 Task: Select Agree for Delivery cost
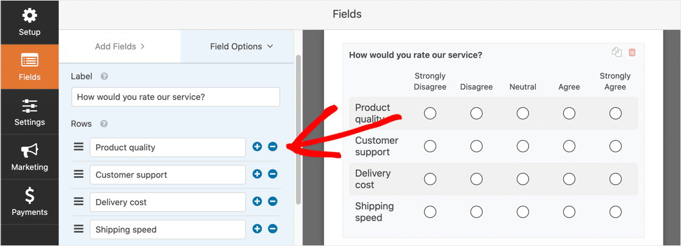pyautogui.click(x=569, y=179)
